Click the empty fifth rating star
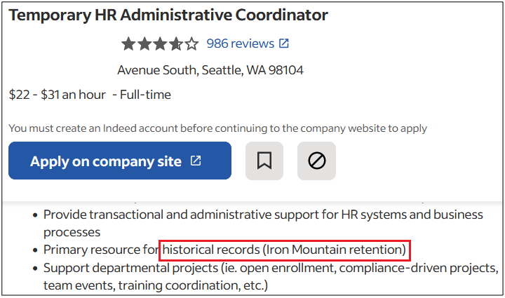 tap(191, 43)
